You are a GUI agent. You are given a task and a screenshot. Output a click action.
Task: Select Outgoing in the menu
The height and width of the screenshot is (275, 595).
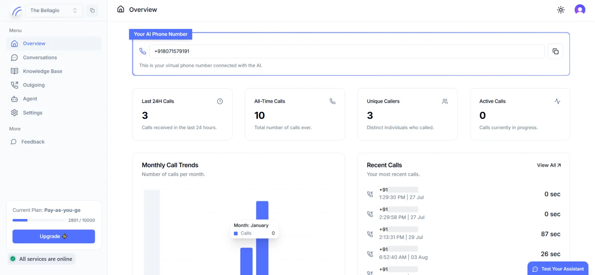pyautogui.click(x=54, y=85)
